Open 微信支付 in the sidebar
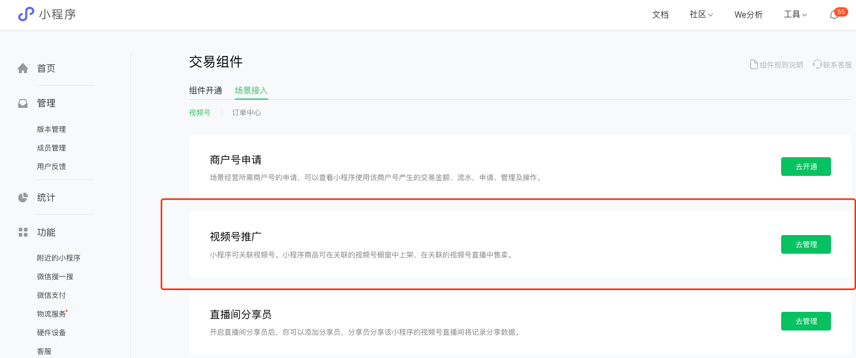 [x=51, y=295]
